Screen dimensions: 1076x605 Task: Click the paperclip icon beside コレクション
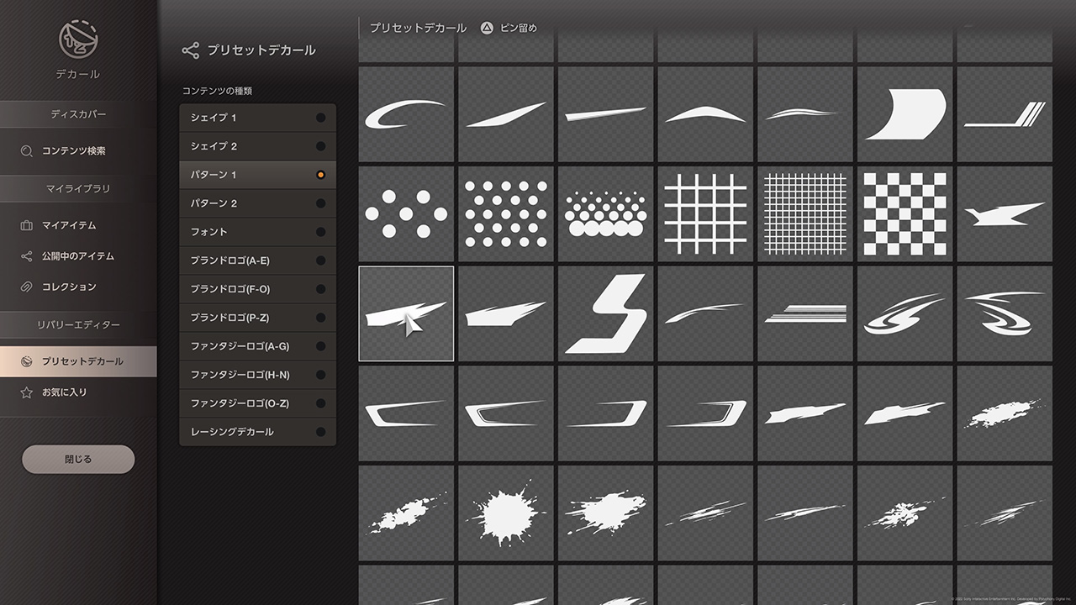click(27, 287)
